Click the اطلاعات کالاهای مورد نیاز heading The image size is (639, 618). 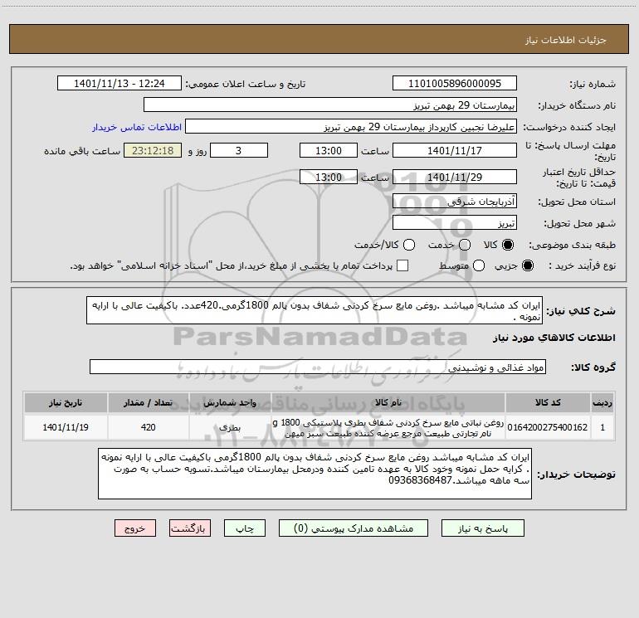click(554, 338)
